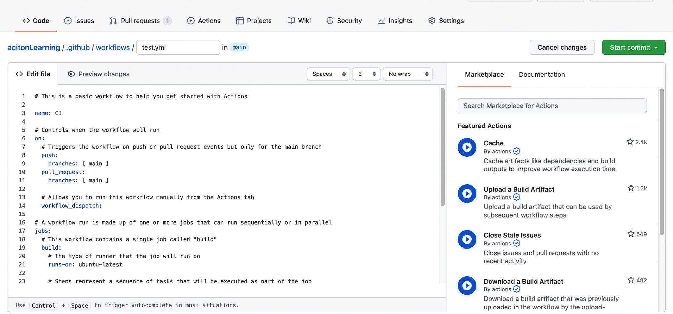
Task: Click the star icon showing 549
Action: (x=631, y=234)
